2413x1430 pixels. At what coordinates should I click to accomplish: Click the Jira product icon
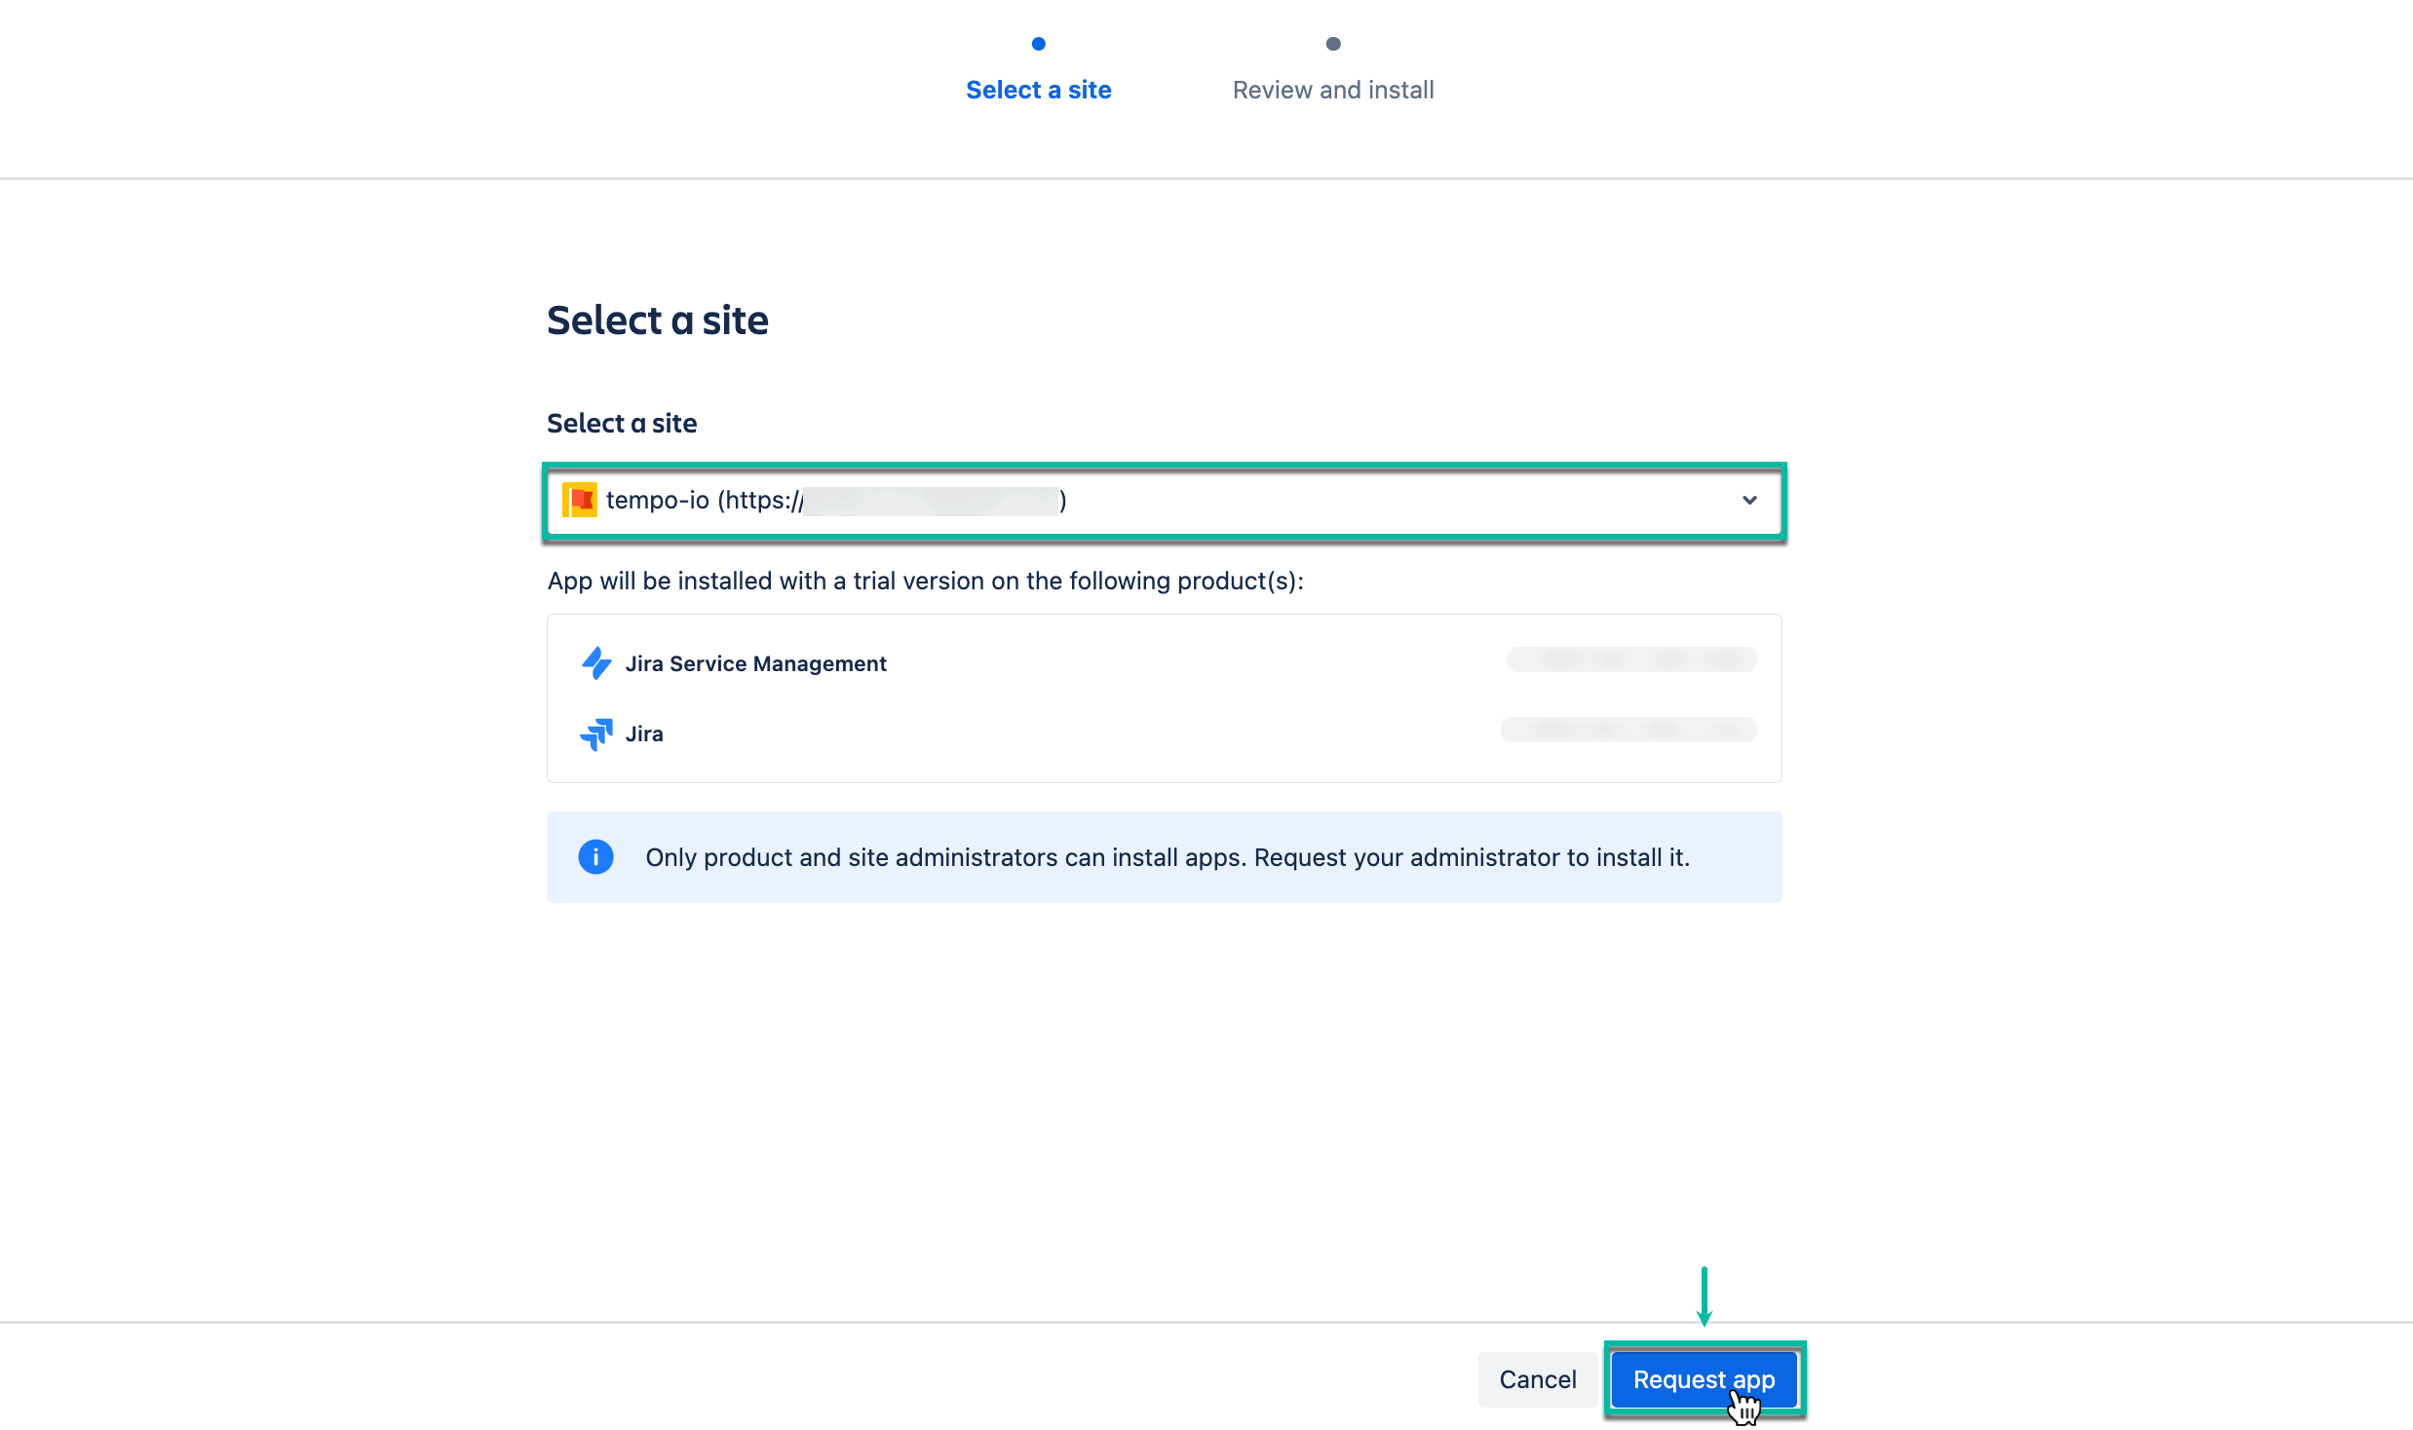597,734
